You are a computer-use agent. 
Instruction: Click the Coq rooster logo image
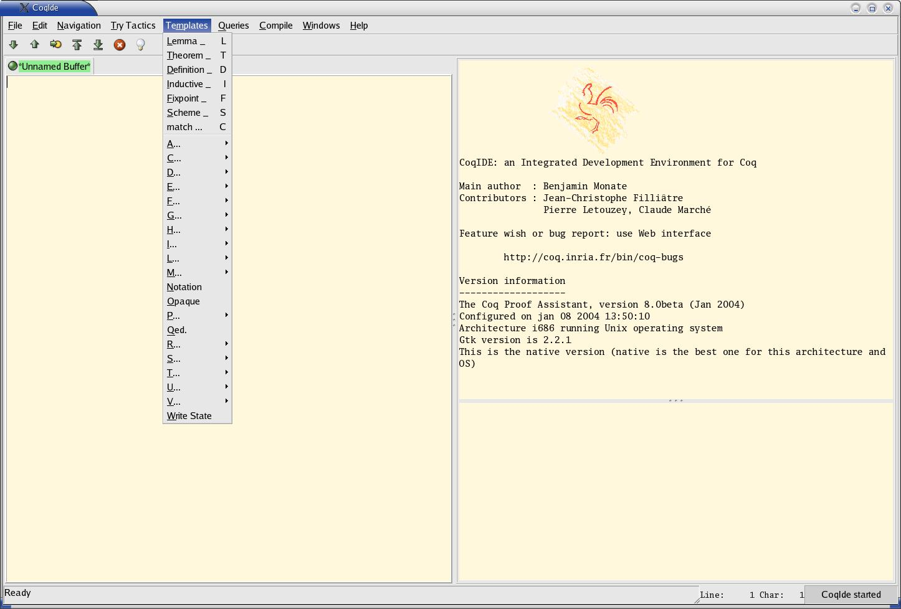(595, 109)
